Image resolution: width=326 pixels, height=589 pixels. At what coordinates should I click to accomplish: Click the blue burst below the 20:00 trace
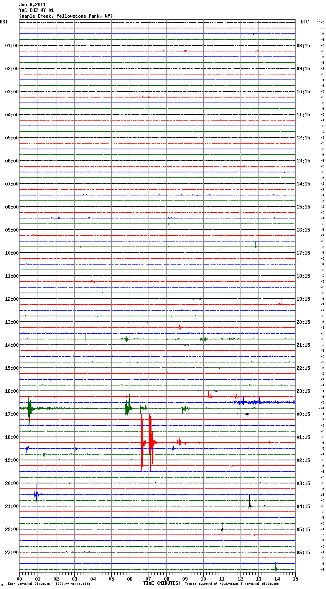pos(36,494)
